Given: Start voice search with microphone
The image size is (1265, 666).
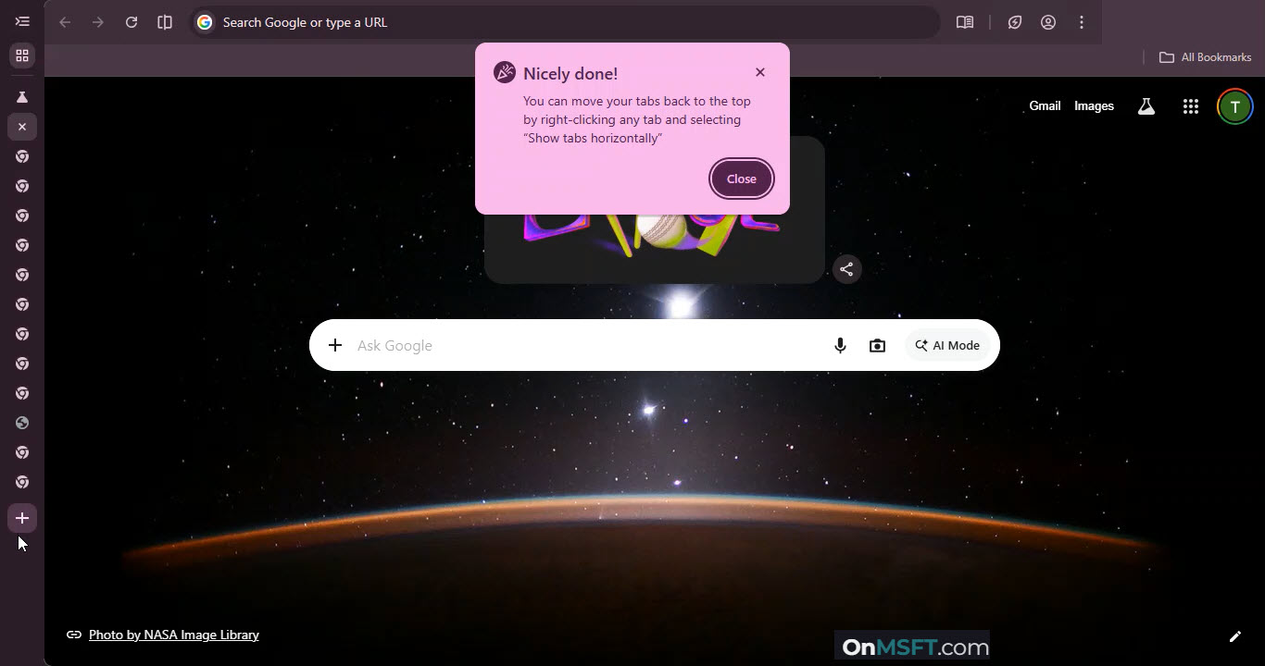Looking at the screenshot, I should pos(840,345).
